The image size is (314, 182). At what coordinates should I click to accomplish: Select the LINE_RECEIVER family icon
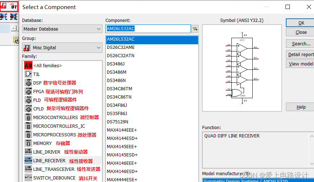pos(28,160)
